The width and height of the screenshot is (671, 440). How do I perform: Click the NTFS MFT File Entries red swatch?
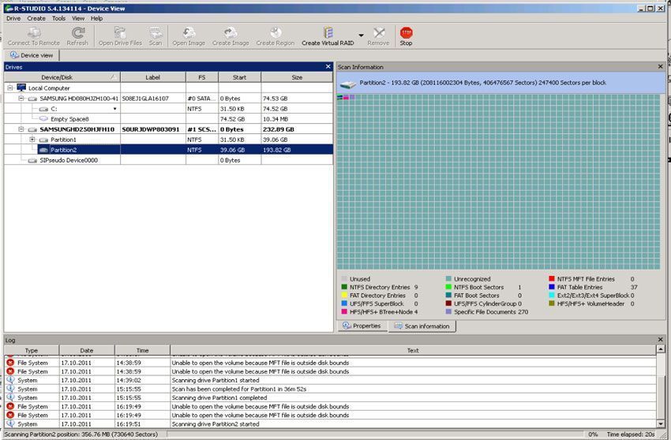coord(550,278)
